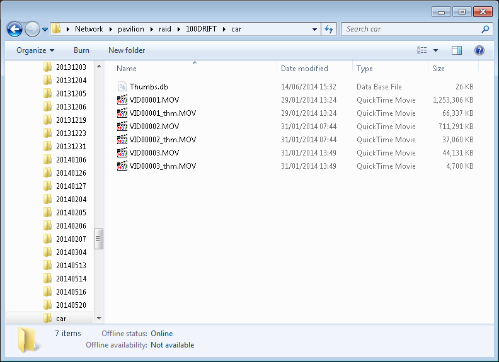Toggle the preview pane icon

pos(457,50)
